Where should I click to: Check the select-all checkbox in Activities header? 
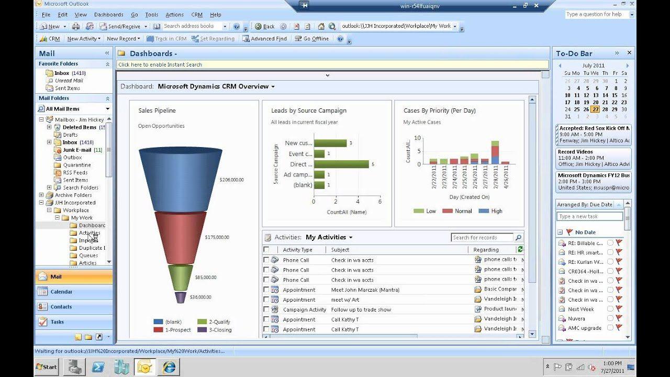pyautogui.click(x=266, y=250)
